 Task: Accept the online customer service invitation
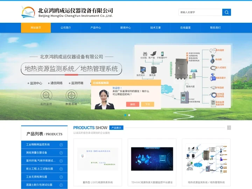tap(133, 104)
